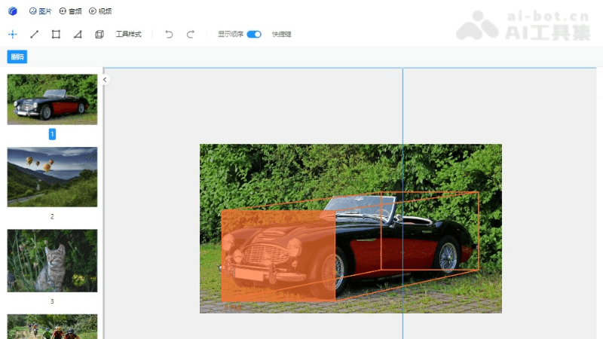The width and height of the screenshot is (603, 339).
Task: Collapse the thumbnail sidebar with chevron
Action: point(106,79)
